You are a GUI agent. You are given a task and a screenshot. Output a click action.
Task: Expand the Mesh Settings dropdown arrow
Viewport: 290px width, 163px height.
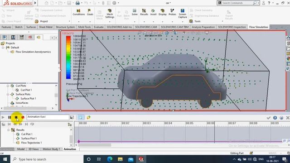[110, 22]
